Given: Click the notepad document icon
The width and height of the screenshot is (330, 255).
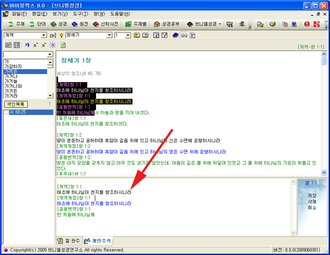Looking at the screenshot, I should click(x=192, y=35).
